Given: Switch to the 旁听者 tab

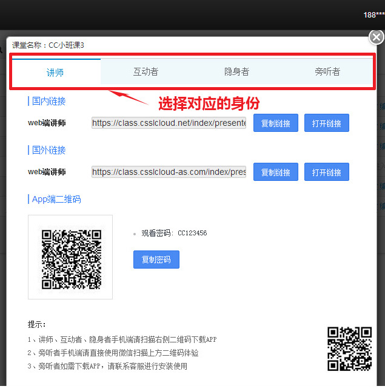Looking at the screenshot, I should (327, 72).
